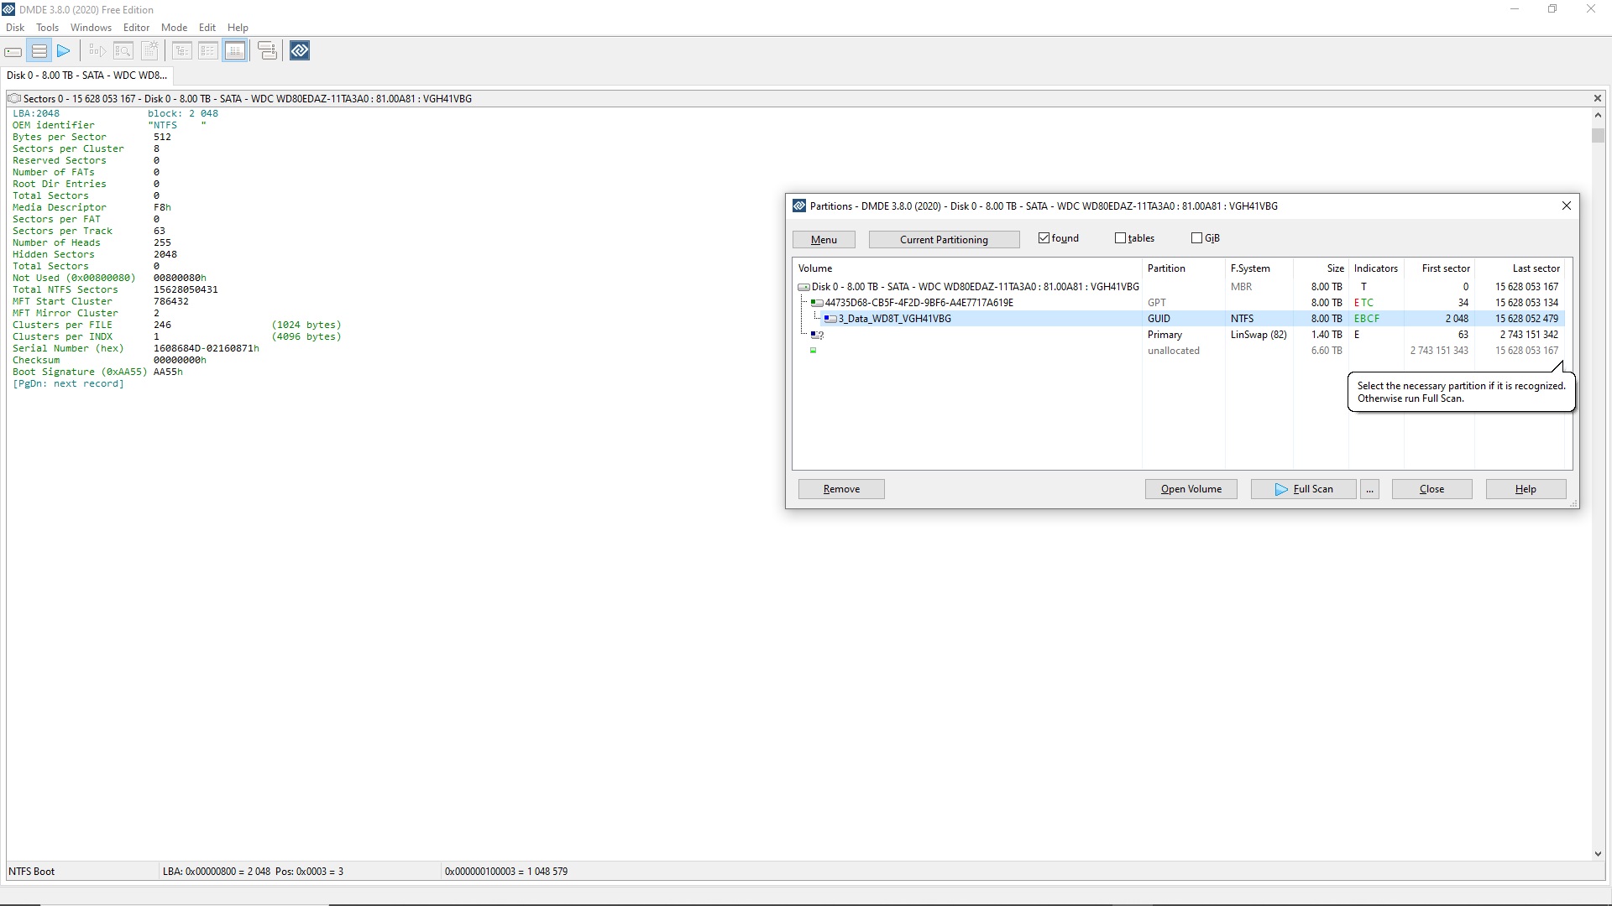This screenshot has width=1612, height=906.
Task: Click the DMDE icon in Partitions dialog title
Action: 799,206
